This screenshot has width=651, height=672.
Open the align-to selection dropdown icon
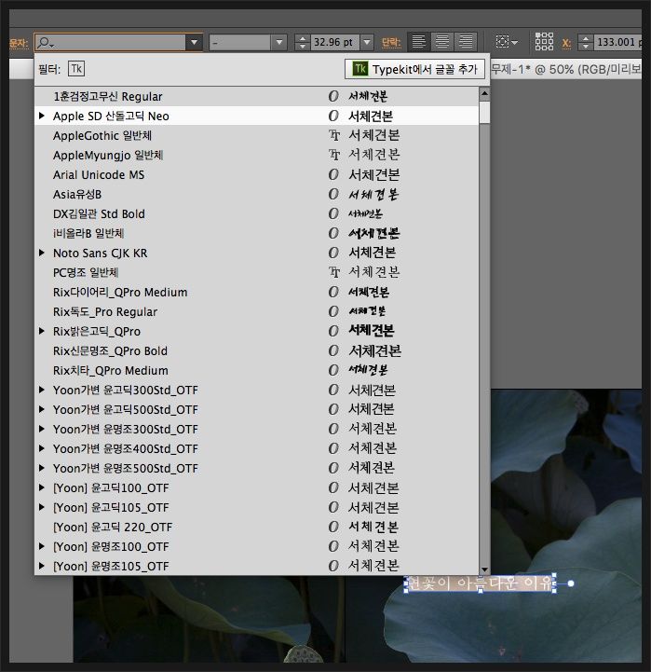pyautogui.click(x=507, y=42)
